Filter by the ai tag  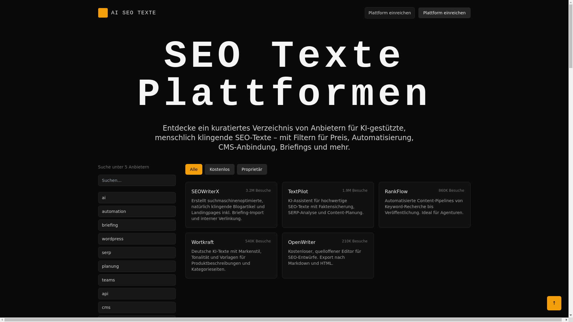137,198
